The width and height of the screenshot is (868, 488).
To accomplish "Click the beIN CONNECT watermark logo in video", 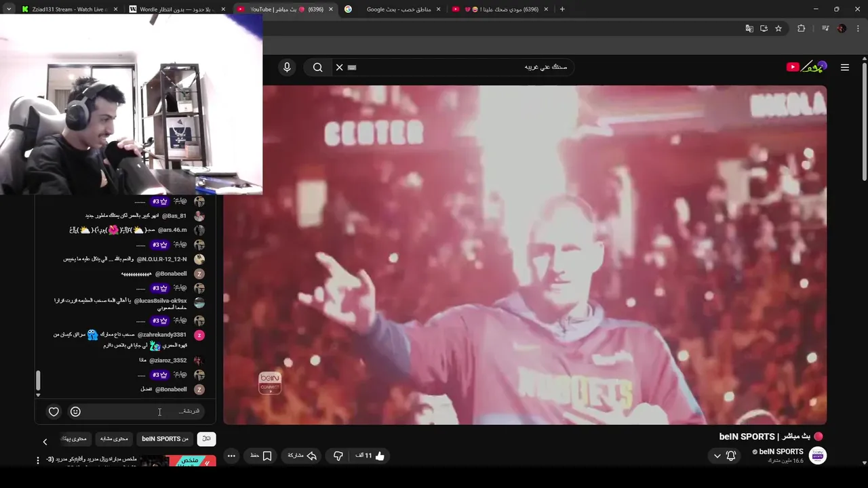I will pos(270,382).
